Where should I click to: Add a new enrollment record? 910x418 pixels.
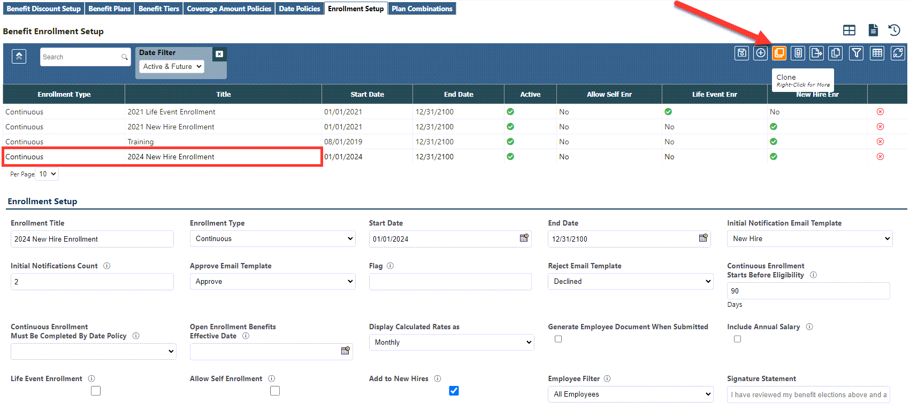[760, 53]
